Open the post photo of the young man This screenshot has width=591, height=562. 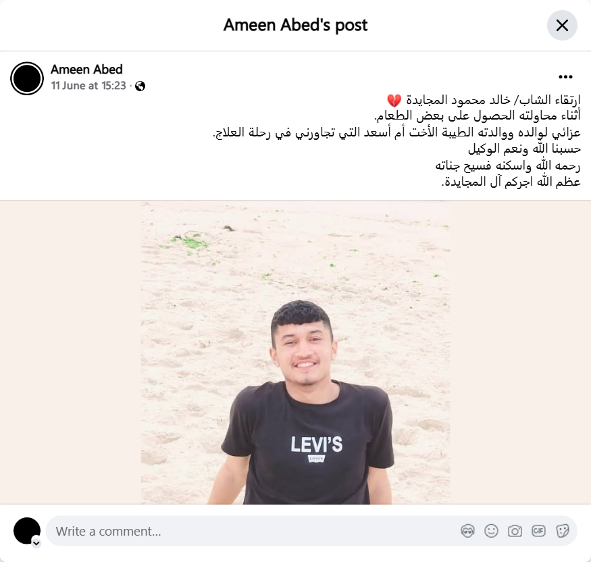click(x=296, y=353)
